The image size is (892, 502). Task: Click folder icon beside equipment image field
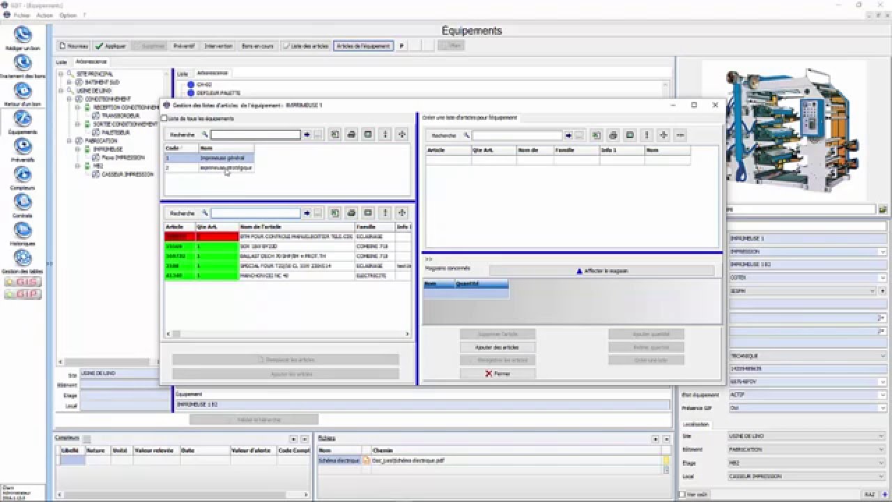(x=883, y=209)
